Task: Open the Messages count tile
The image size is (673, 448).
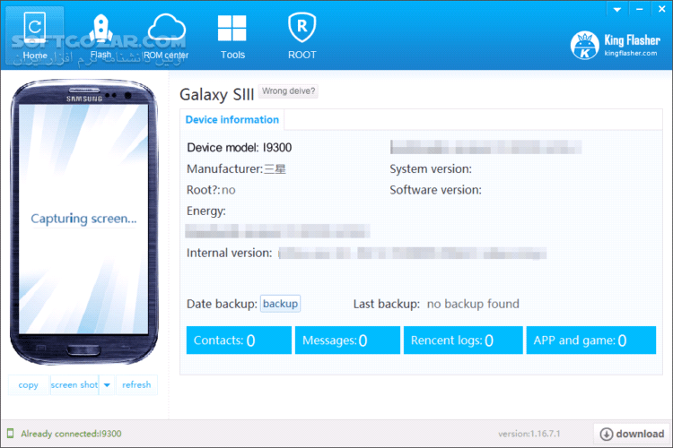Action: point(346,340)
